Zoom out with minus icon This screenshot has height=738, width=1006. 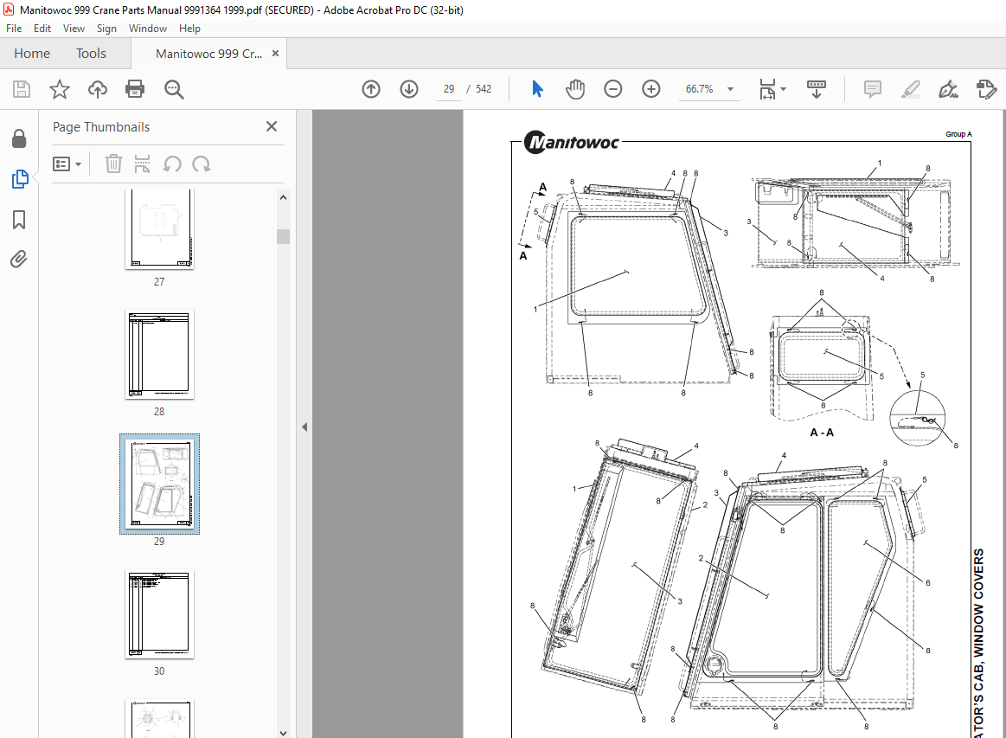612,89
